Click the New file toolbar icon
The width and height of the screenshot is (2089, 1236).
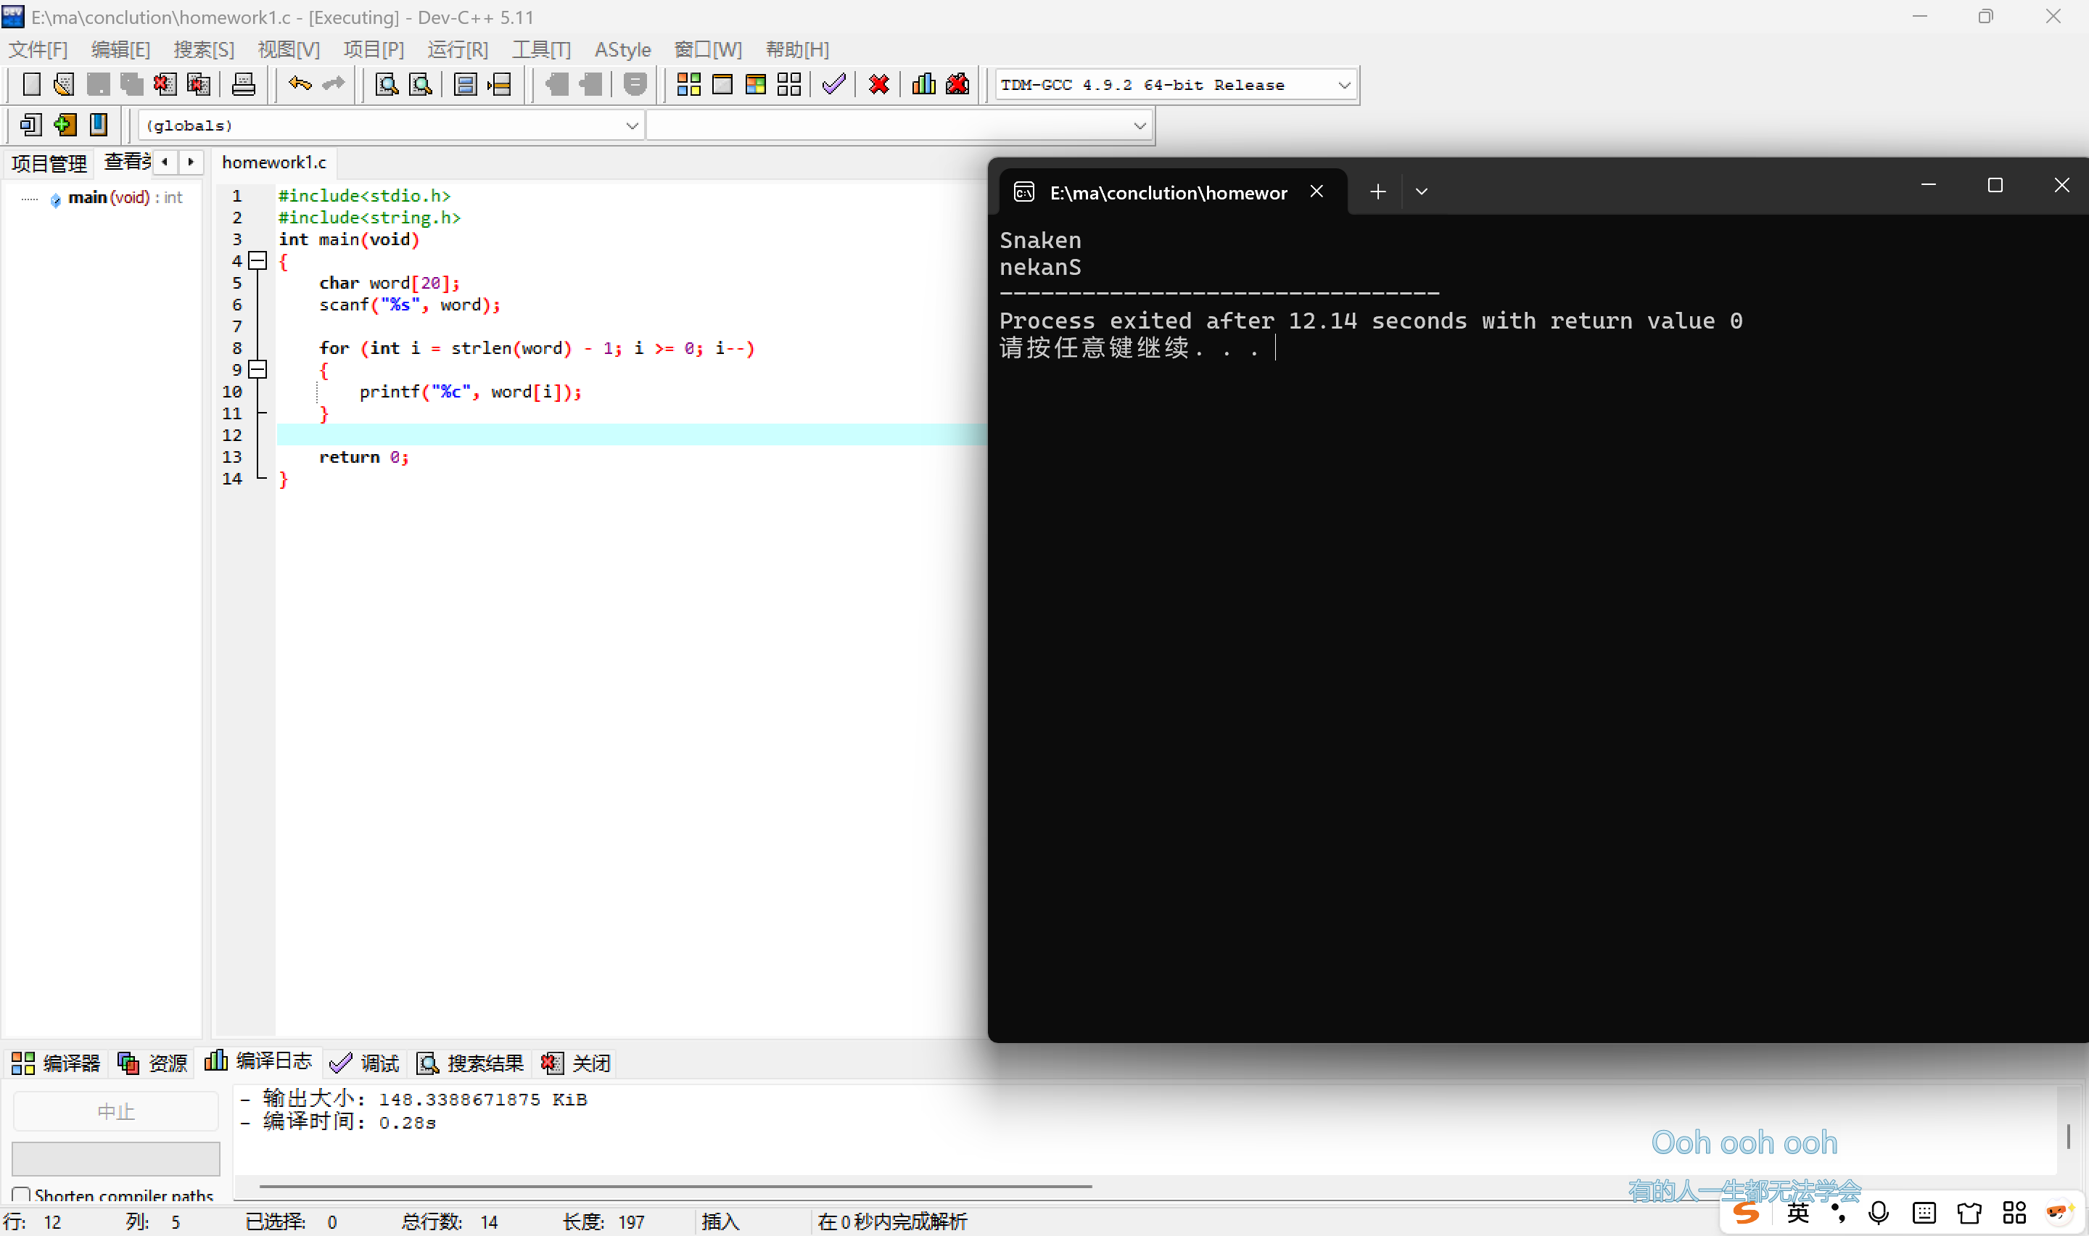pos(30,84)
